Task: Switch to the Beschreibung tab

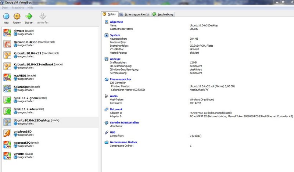Action: click(x=163, y=14)
